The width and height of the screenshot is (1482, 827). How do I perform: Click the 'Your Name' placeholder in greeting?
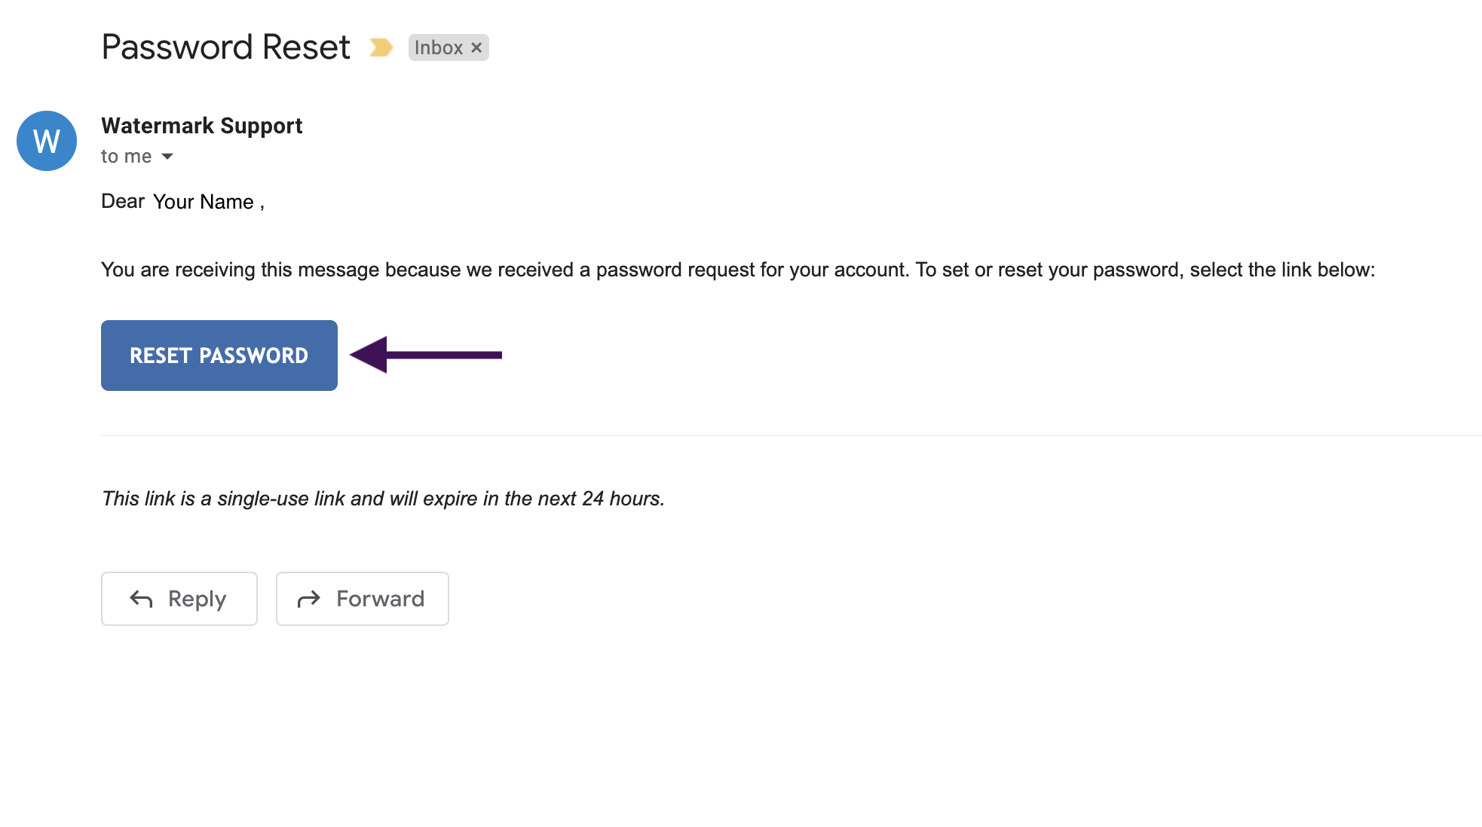(204, 202)
